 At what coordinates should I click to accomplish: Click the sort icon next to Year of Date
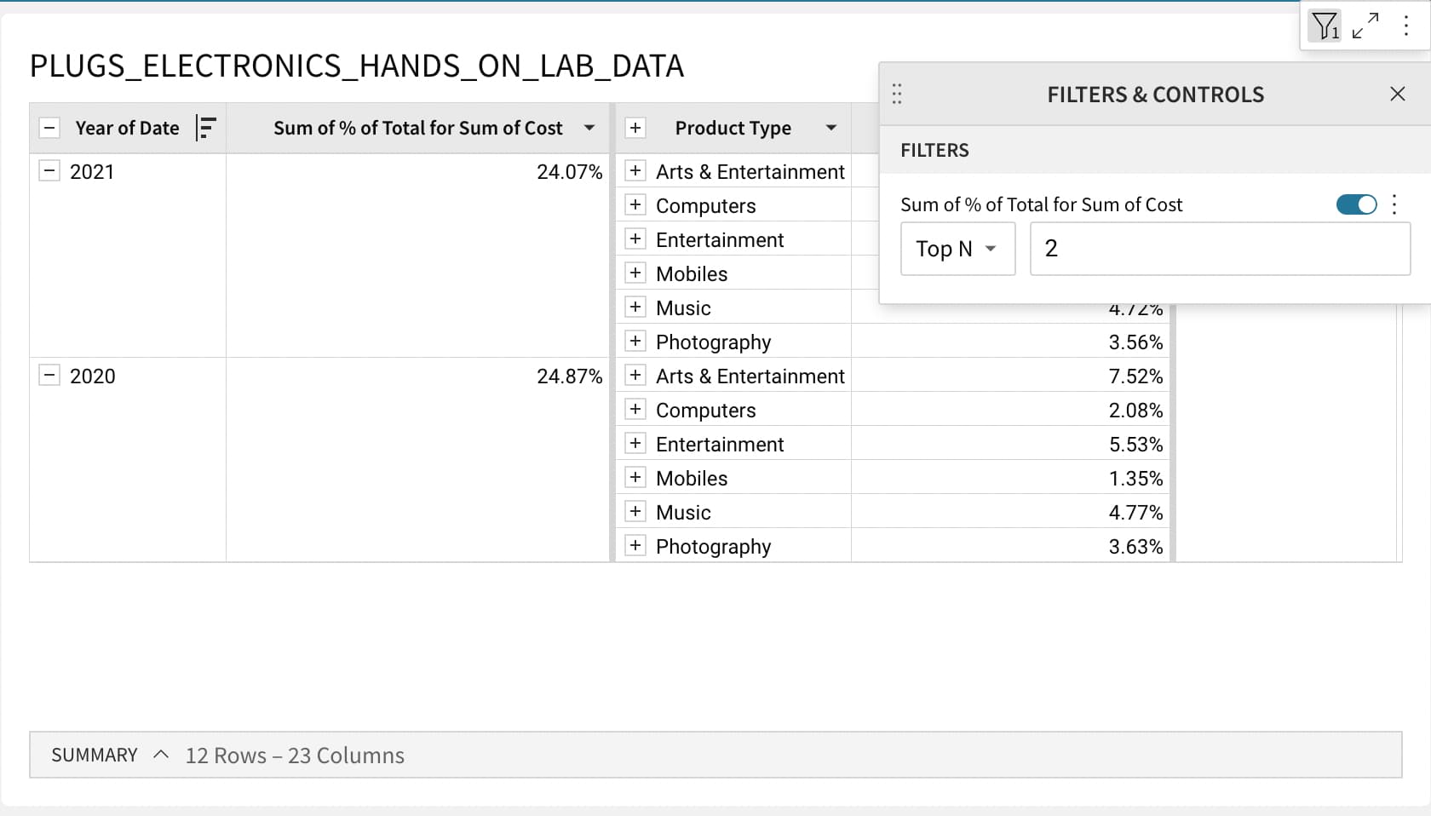point(205,128)
